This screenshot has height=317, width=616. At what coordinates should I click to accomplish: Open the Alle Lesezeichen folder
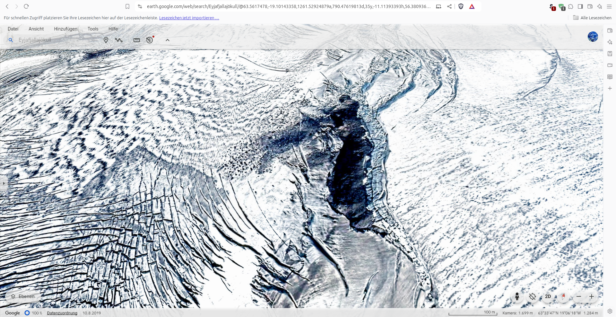[592, 18]
